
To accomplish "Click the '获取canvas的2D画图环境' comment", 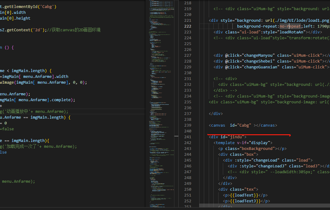I will (x=74, y=30).
